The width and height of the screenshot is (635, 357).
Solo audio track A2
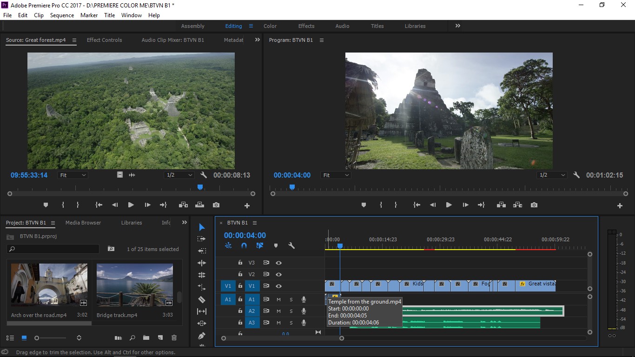coord(291,311)
